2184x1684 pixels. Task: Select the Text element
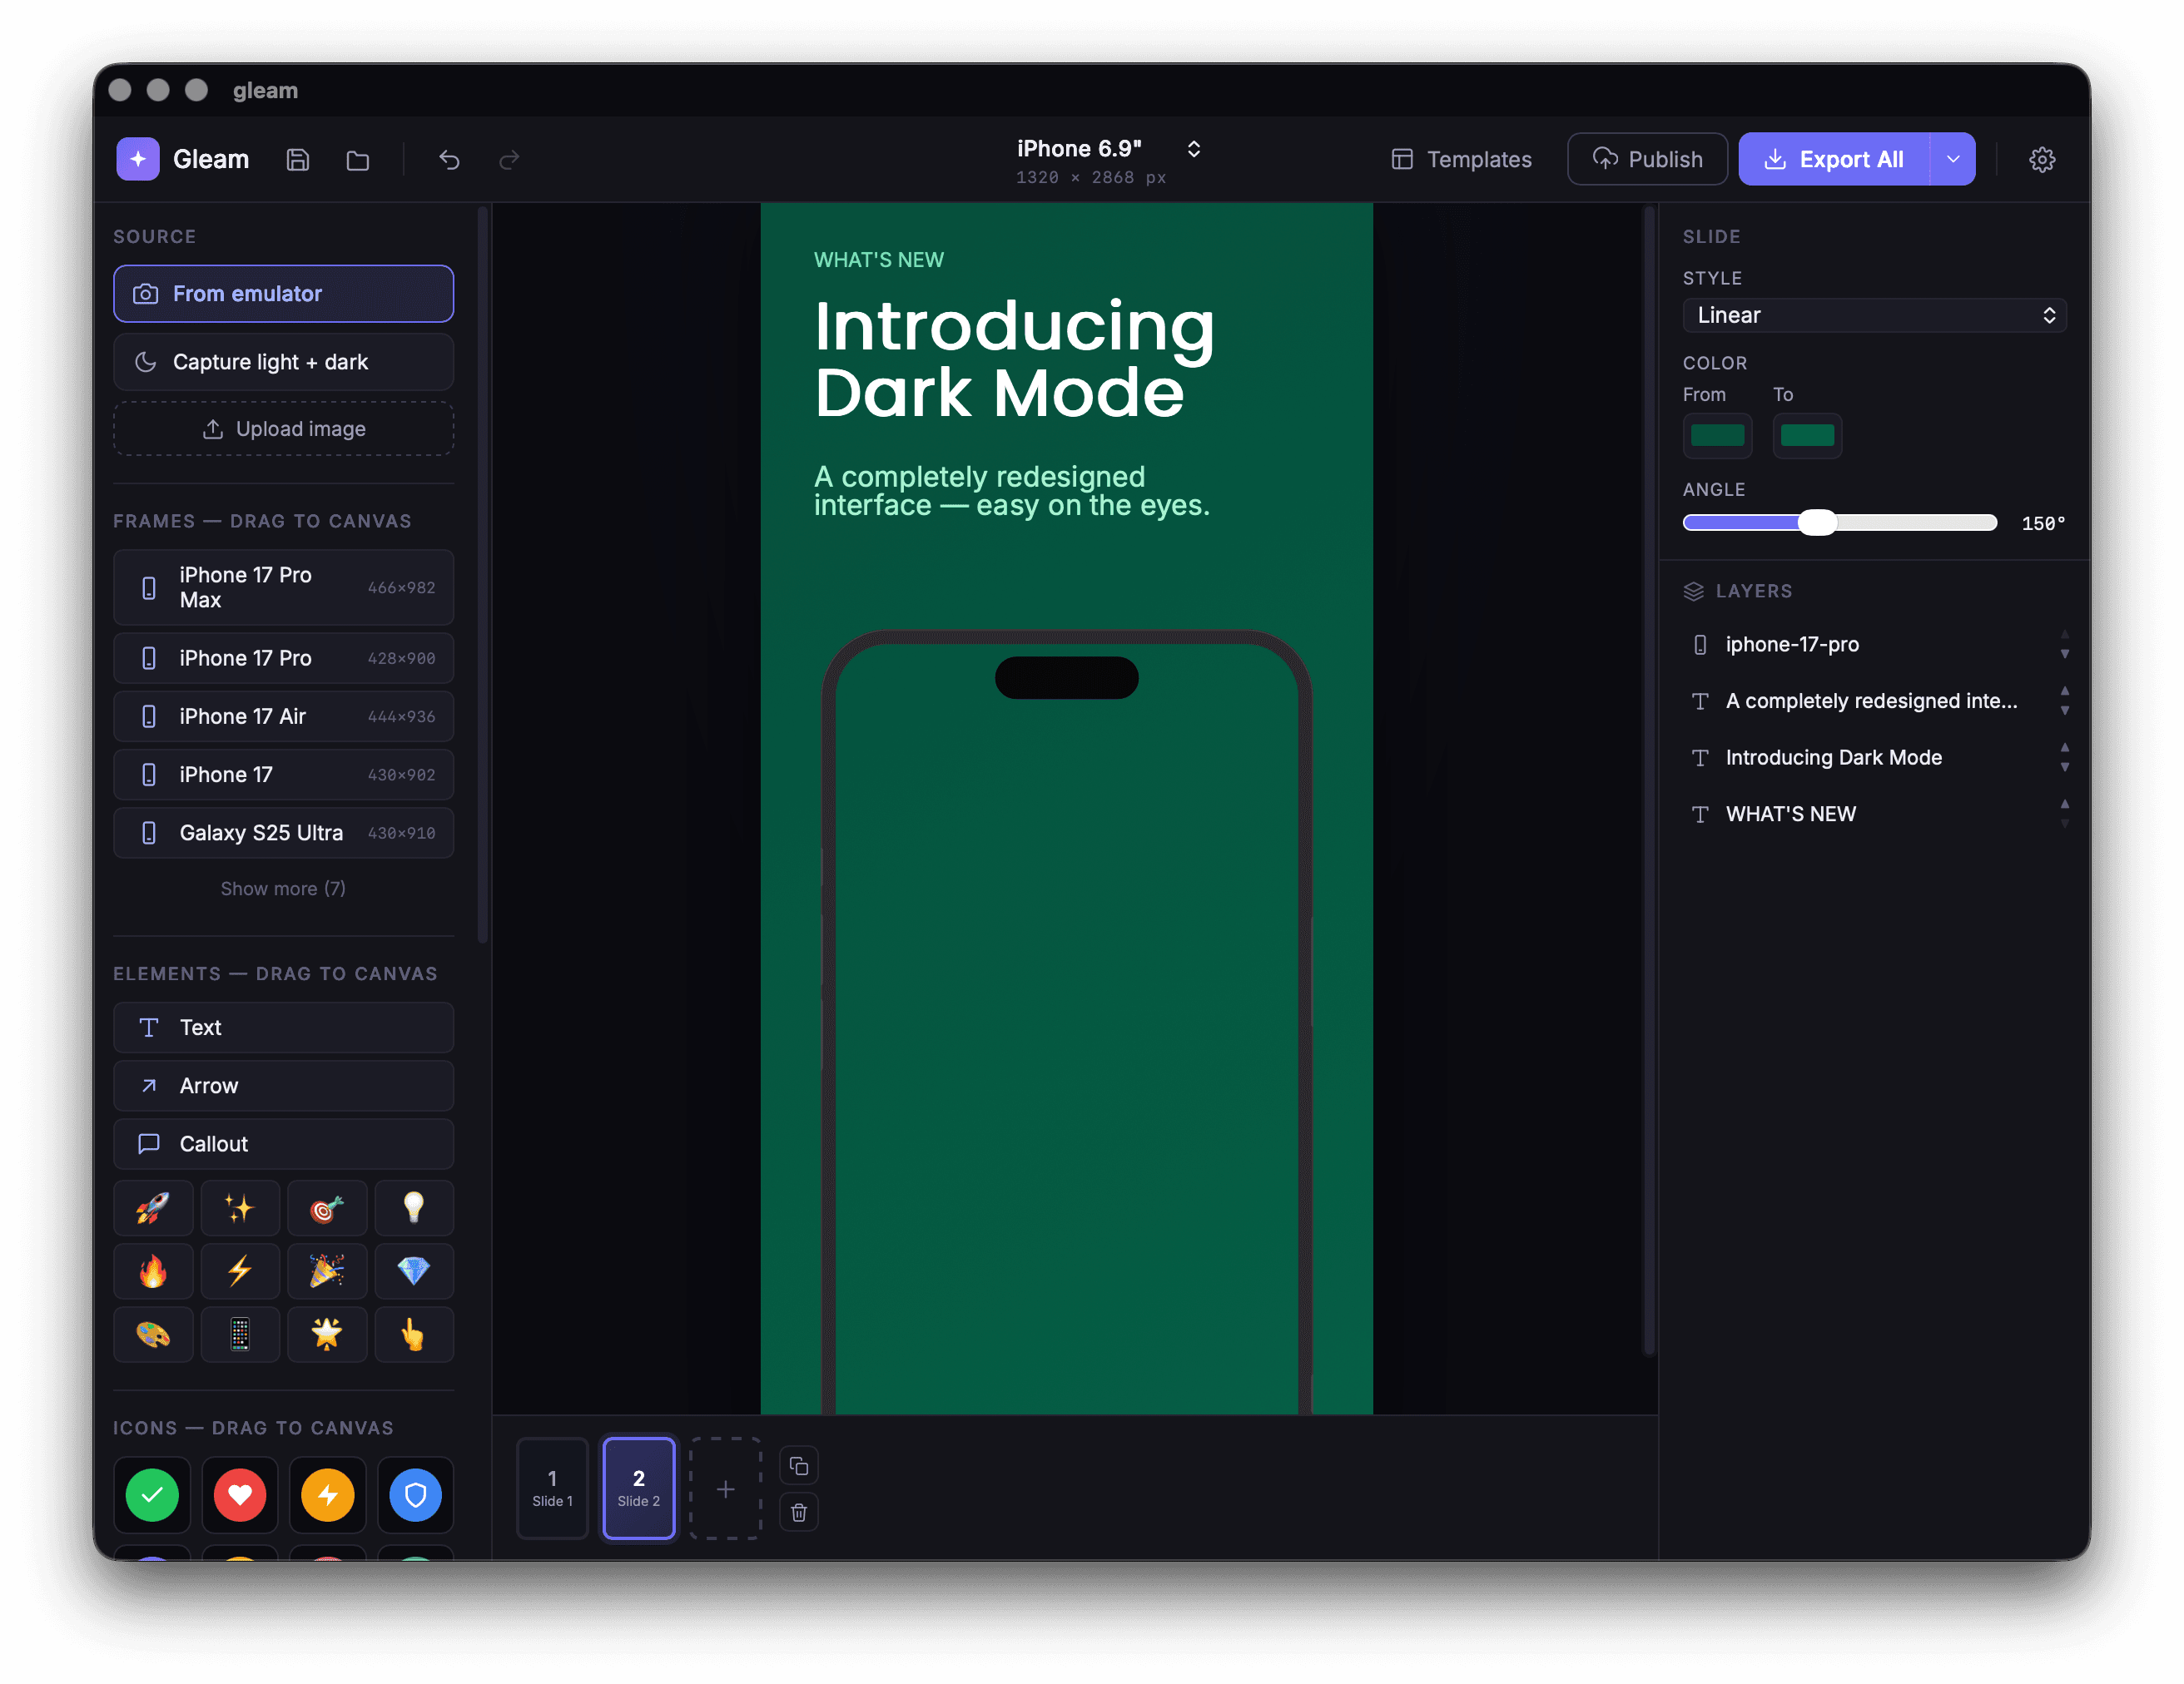(x=283, y=1028)
